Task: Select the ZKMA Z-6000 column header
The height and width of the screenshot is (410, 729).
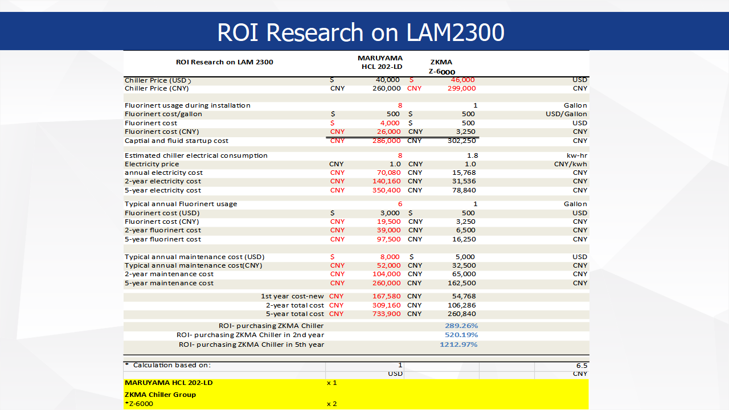Action: [441, 67]
